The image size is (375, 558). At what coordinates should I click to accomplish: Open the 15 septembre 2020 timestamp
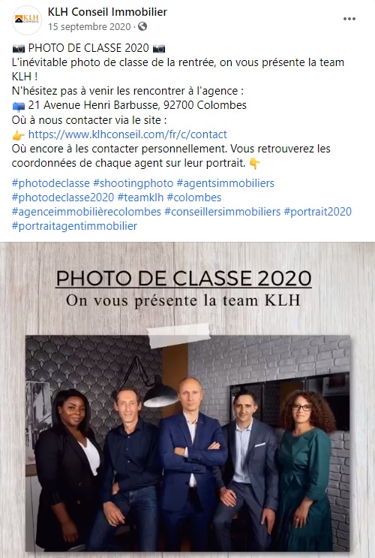tap(89, 27)
